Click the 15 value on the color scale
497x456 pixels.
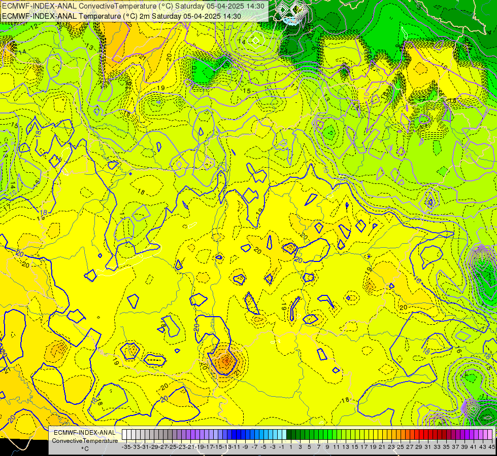point(355,447)
